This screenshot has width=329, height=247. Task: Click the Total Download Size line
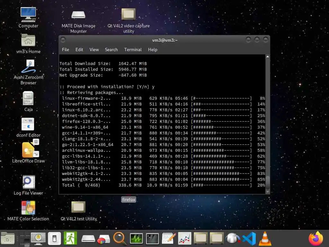[x=103, y=63]
